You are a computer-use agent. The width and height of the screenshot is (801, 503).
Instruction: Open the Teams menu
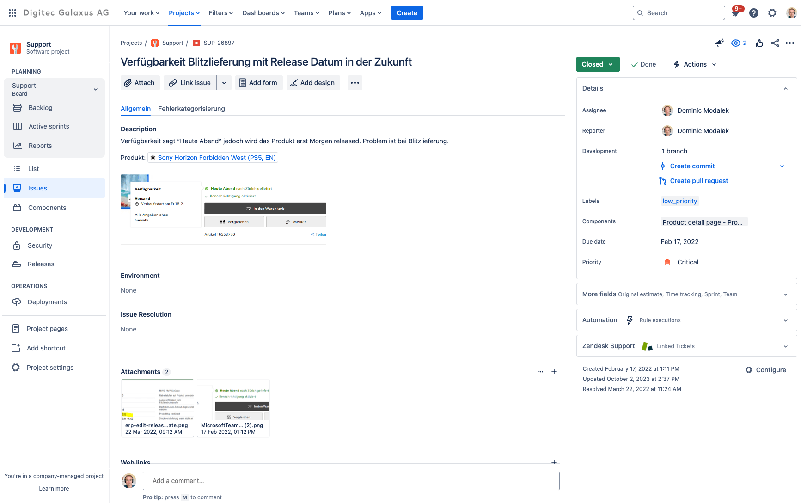coord(306,13)
